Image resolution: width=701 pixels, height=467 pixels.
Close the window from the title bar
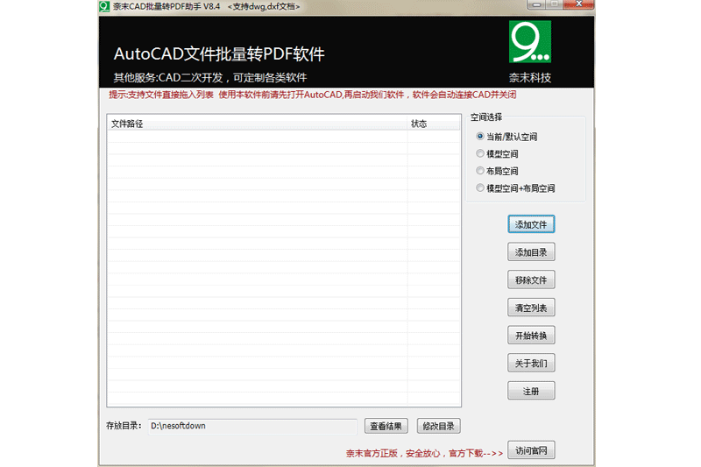tap(578, 4)
